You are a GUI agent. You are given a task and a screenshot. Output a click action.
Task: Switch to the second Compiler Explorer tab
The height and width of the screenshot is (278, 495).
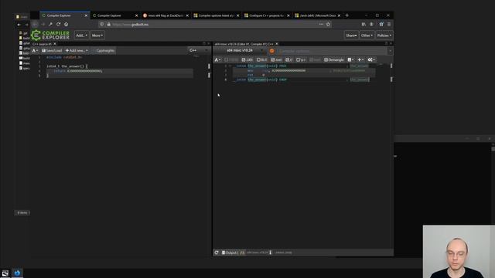(115, 15)
